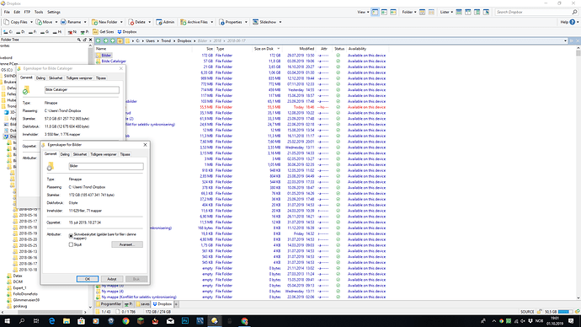The height and width of the screenshot is (327, 581).
Task: Select folder 2018-05-16 in folder tree
Action: coord(28,215)
